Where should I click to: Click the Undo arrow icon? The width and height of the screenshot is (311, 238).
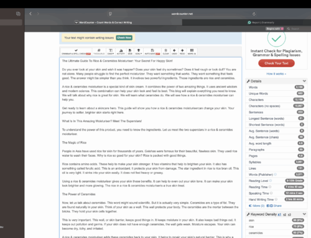174,52
